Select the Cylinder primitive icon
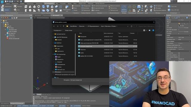Screen dimensions: 191x107 coord(26,10)
